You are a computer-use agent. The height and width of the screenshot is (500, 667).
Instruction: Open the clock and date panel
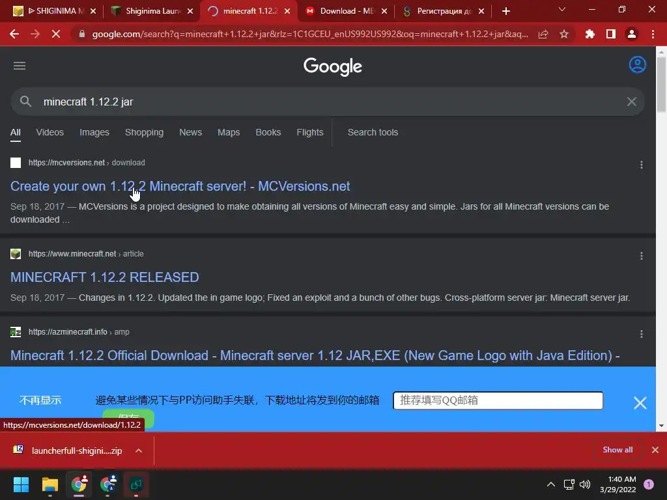(618, 484)
